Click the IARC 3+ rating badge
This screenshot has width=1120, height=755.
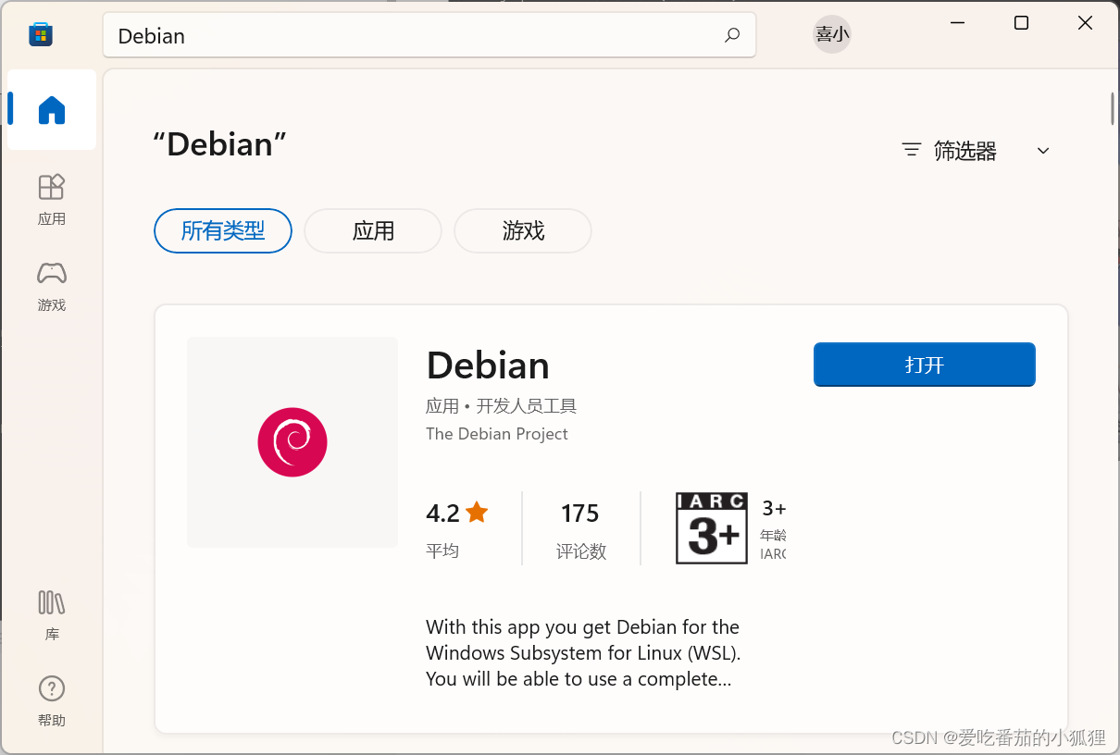coord(712,528)
